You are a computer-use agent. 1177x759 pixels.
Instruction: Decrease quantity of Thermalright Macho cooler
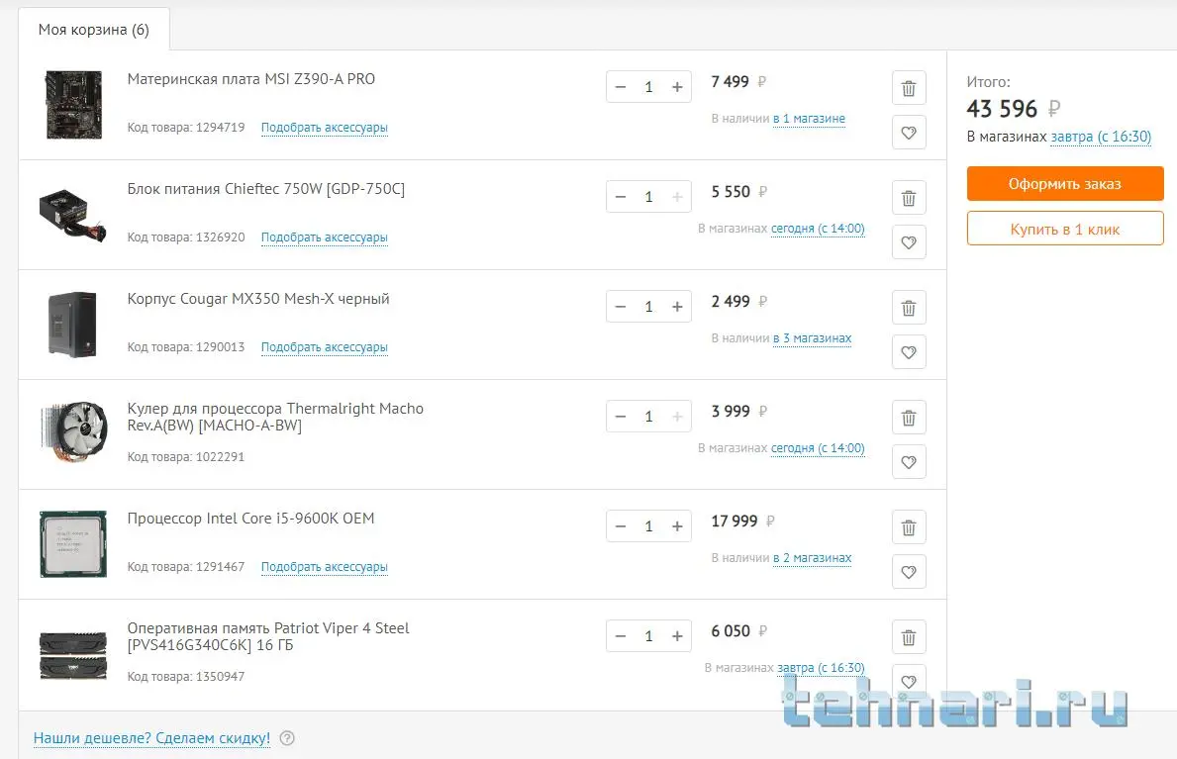coord(621,417)
